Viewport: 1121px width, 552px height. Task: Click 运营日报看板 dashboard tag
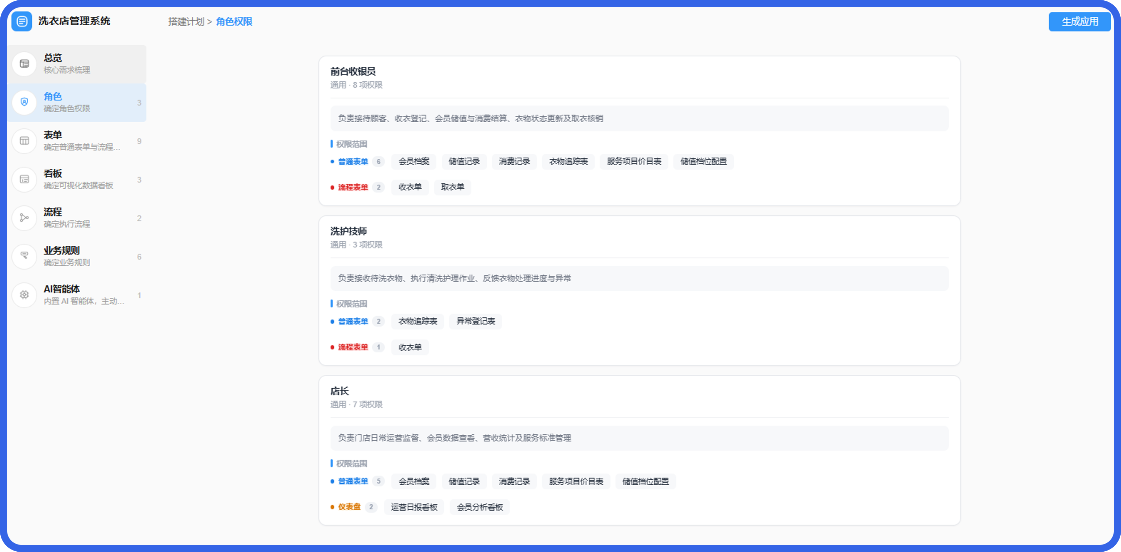click(x=414, y=507)
